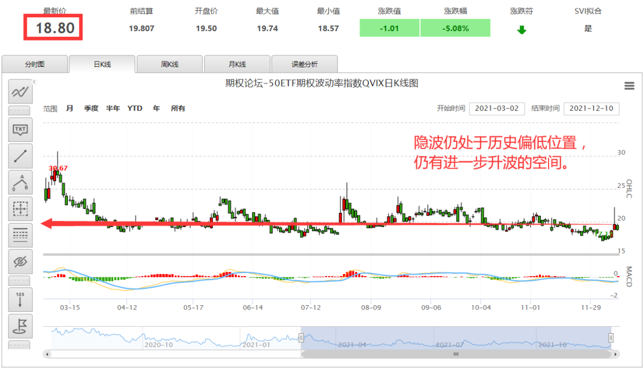The image size is (644, 369).
Task: Select the flag marker tool
Action: click(20, 325)
